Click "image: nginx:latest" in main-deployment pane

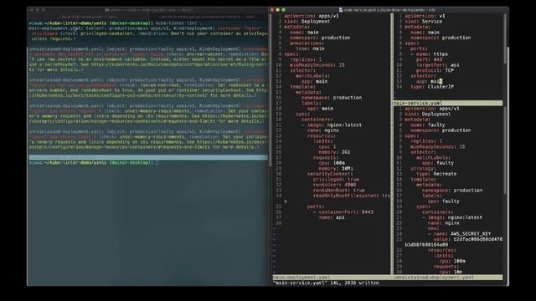[334, 125]
